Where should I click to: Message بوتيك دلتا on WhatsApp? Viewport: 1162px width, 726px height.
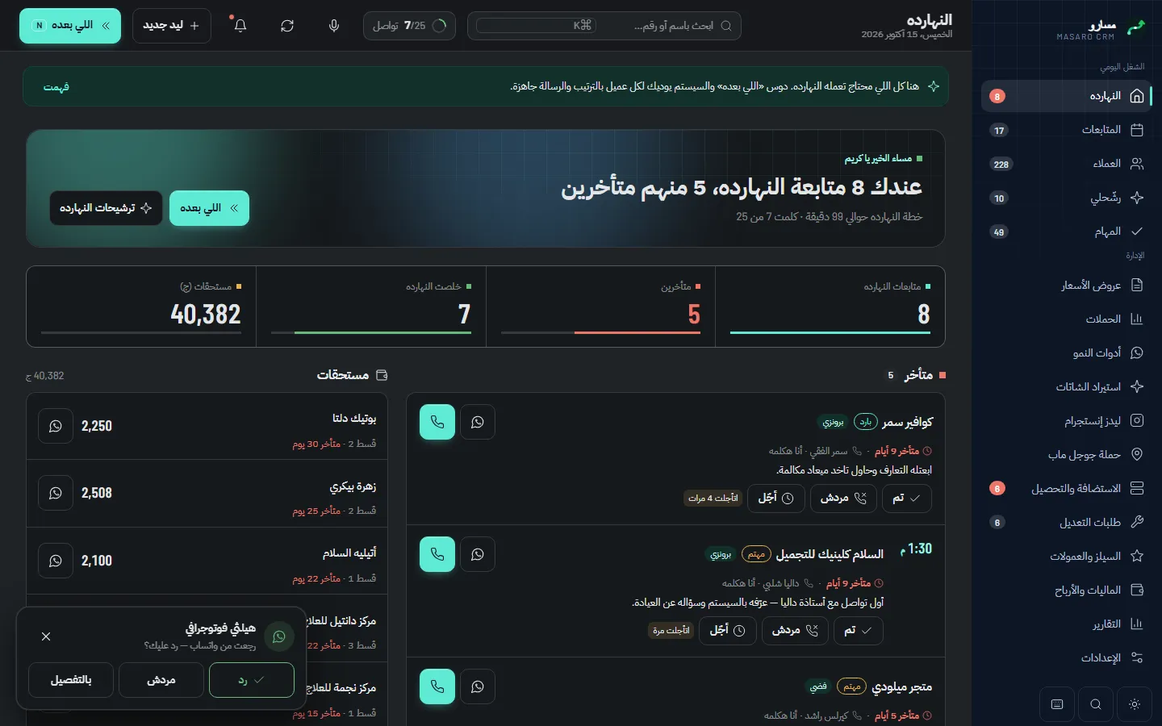pos(56,426)
